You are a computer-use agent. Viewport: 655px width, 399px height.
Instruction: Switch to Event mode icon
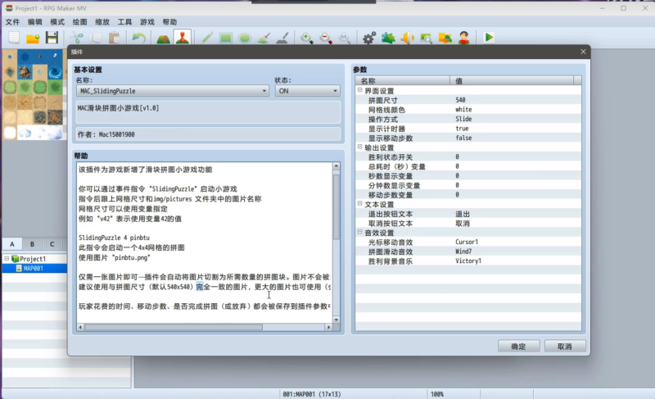point(182,38)
